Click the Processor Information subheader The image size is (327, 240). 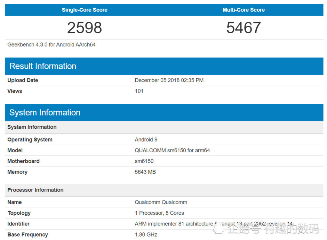tap(164, 190)
